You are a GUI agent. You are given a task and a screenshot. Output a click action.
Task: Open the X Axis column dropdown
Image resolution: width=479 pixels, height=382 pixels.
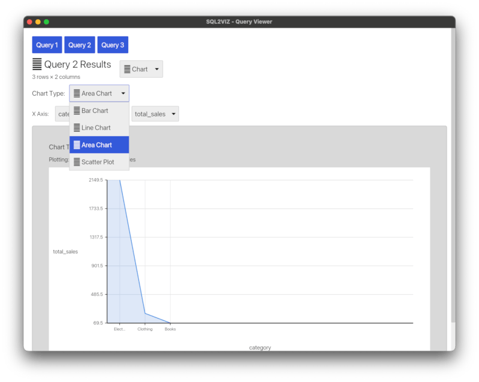62,114
